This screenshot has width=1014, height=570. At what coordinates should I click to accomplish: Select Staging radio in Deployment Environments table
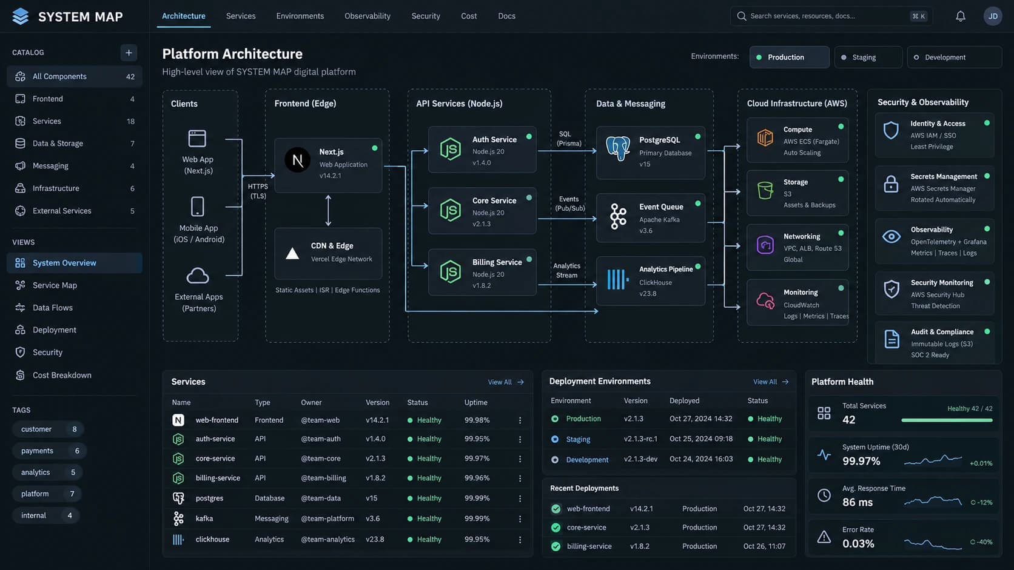(x=555, y=439)
